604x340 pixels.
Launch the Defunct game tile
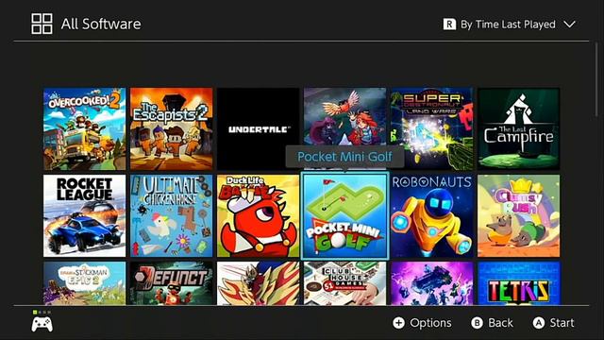coord(172,283)
